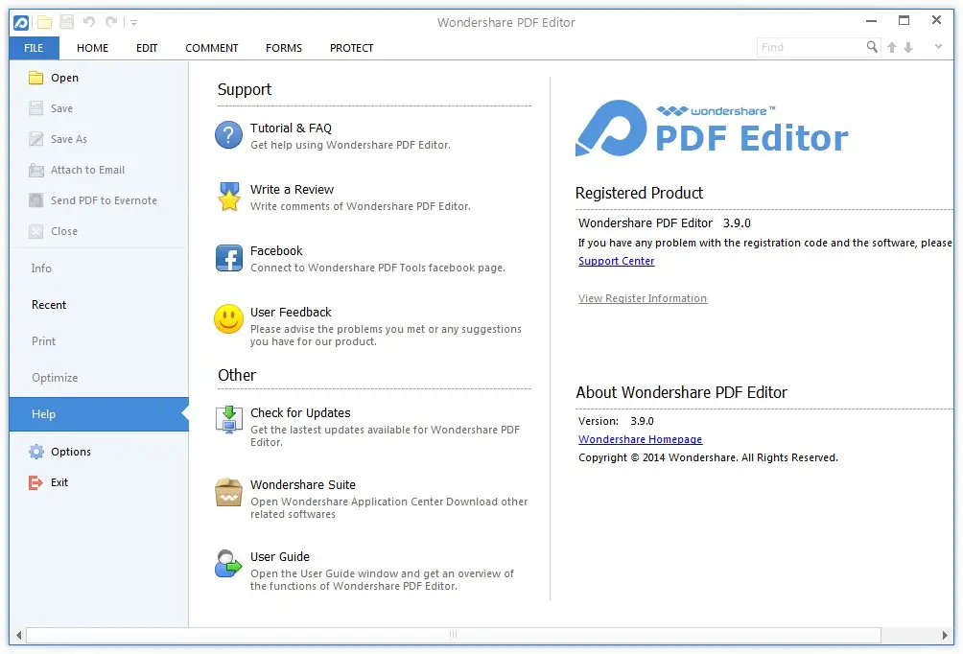Open the FILE tab
Screen dimensions: 963x654
(34, 48)
